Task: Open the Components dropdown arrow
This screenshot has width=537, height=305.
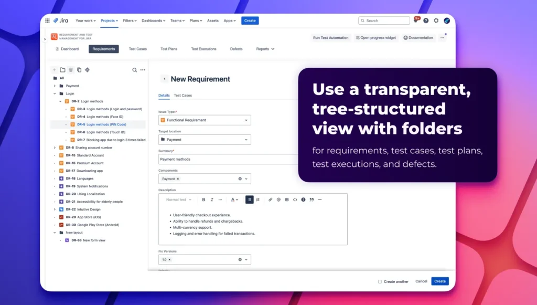Action: pyautogui.click(x=246, y=178)
